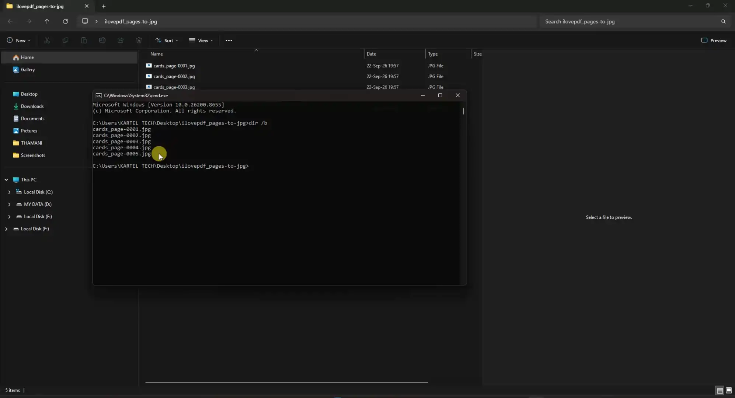Click the cmd prompt input line
Image resolution: width=735 pixels, height=398 pixels.
171,166
